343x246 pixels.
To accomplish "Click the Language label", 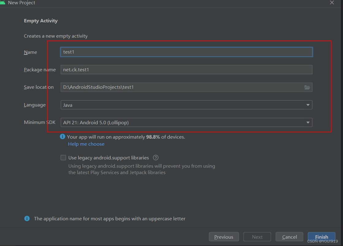I will (35, 105).
